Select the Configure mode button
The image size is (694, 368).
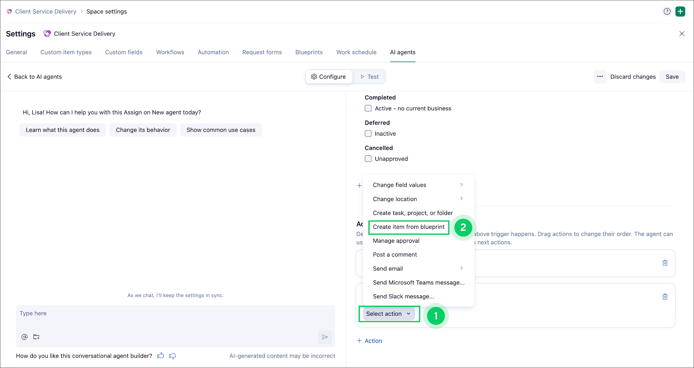[x=329, y=77]
